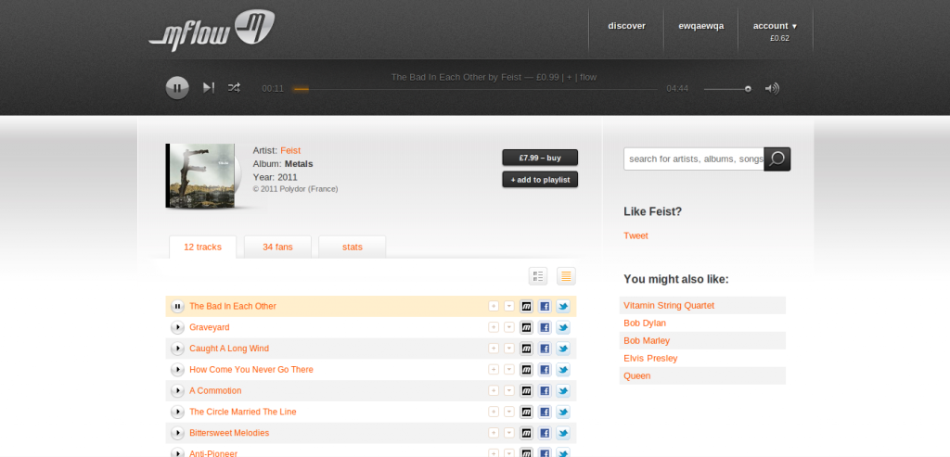Flow Caught A Long Wind via mflow icon
Screen dimensions: 950x457
[527, 349]
